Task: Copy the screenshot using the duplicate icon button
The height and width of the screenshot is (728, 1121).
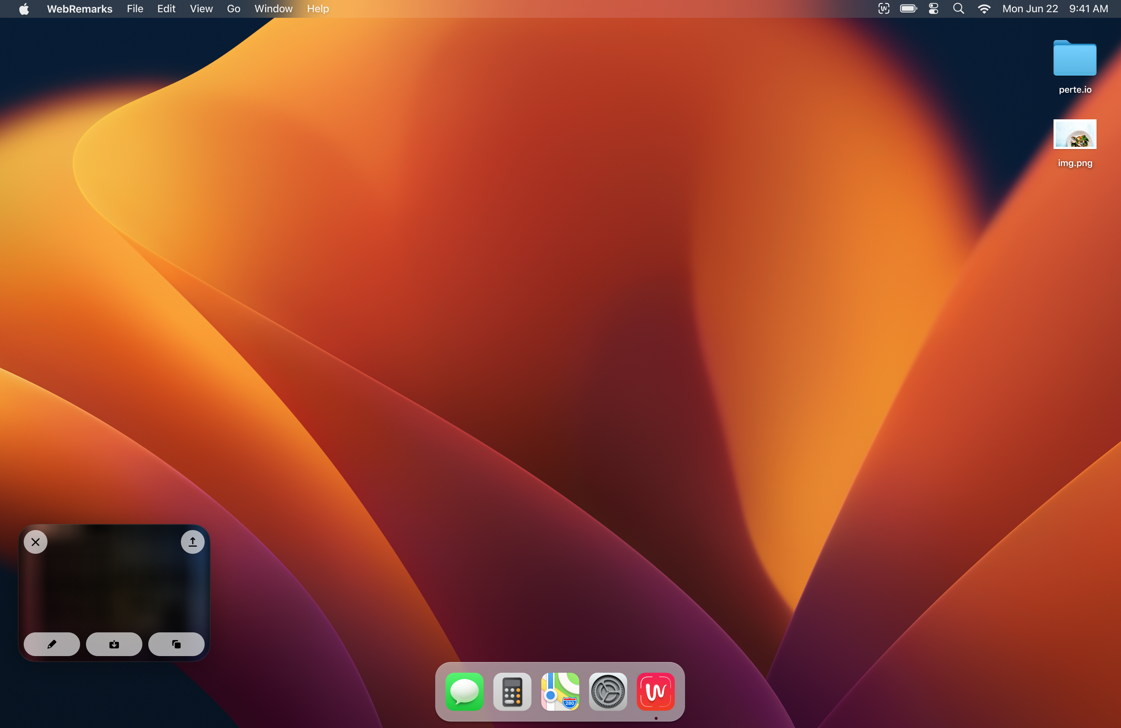Action: 176,644
